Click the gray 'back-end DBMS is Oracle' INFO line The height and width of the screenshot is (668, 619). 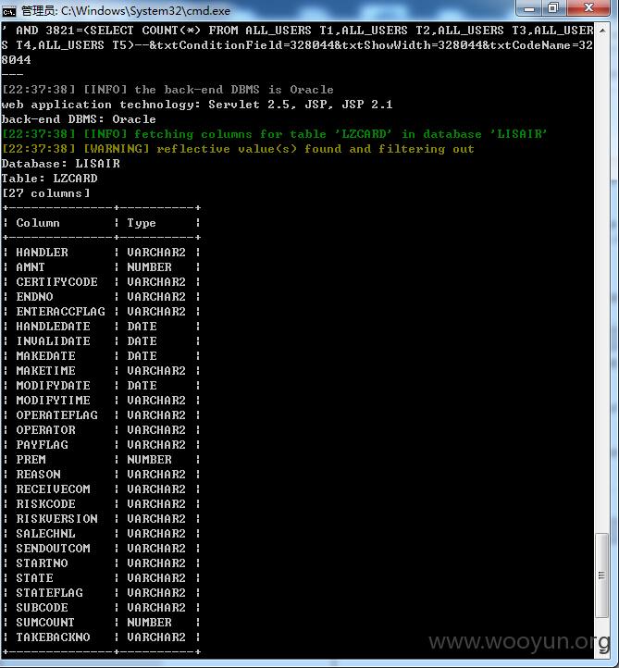(167, 90)
